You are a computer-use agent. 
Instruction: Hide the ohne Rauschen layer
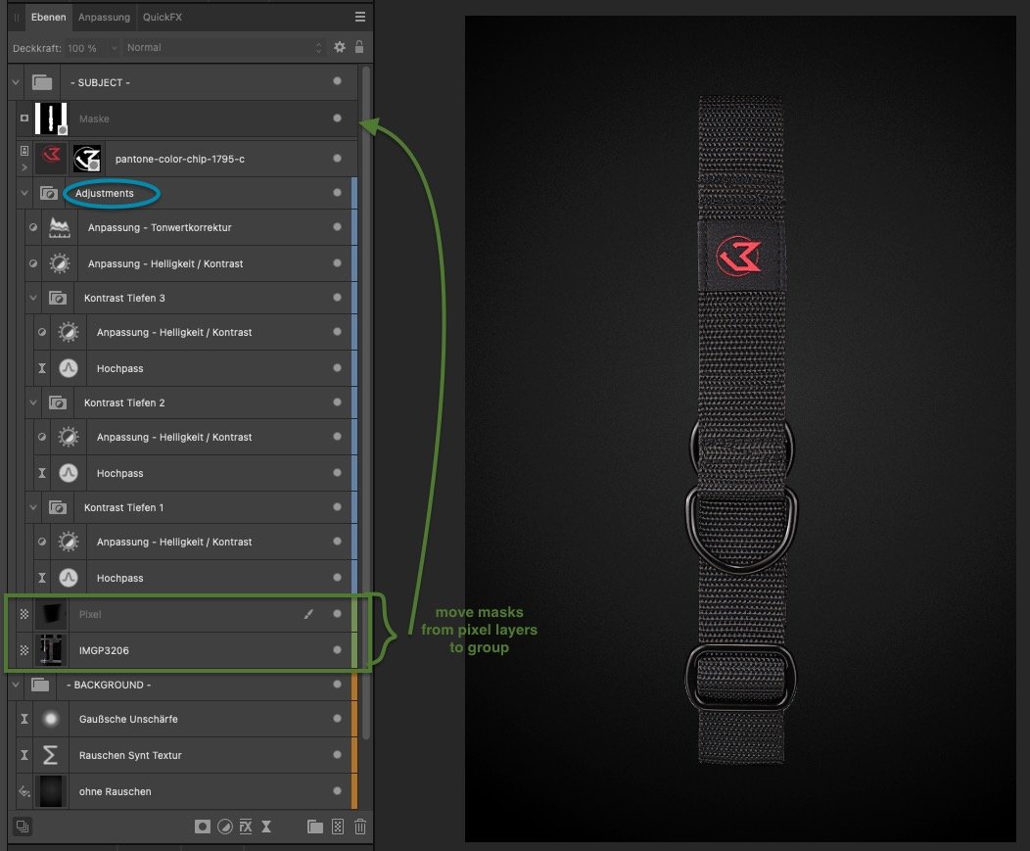pyautogui.click(x=337, y=790)
